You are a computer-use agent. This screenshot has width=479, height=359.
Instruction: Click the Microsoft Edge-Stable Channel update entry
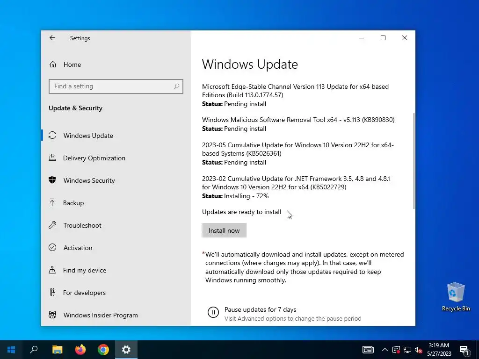pyautogui.click(x=296, y=95)
